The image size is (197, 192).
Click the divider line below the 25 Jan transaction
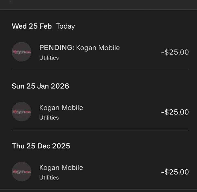point(100,129)
